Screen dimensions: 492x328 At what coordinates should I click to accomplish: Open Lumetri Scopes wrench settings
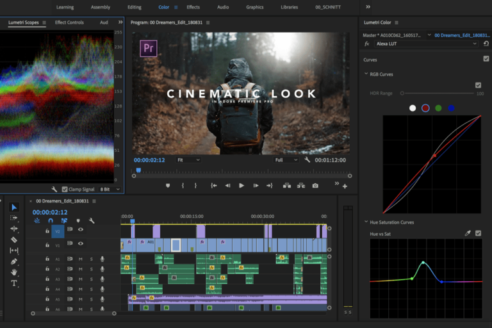click(x=54, y=189)
